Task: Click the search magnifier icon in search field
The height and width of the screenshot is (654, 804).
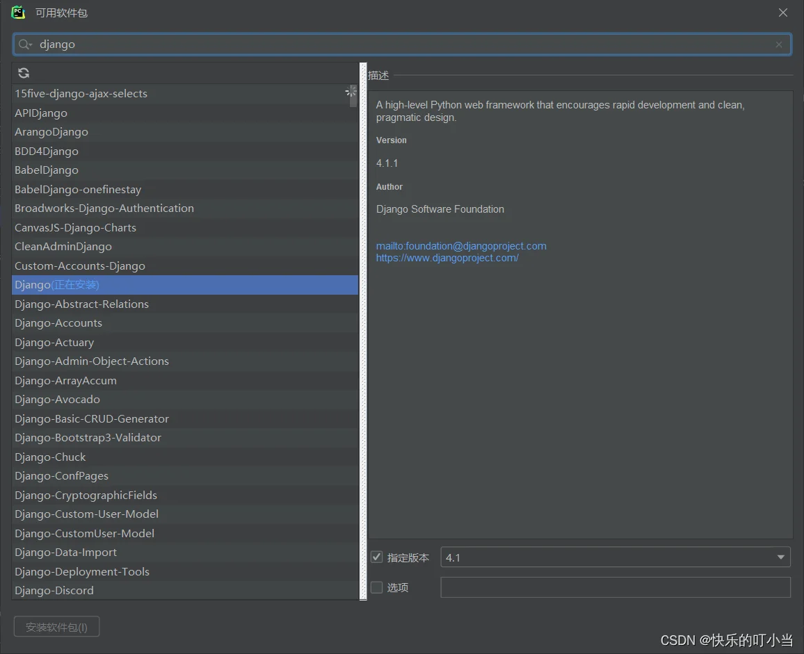Action: 24,44
